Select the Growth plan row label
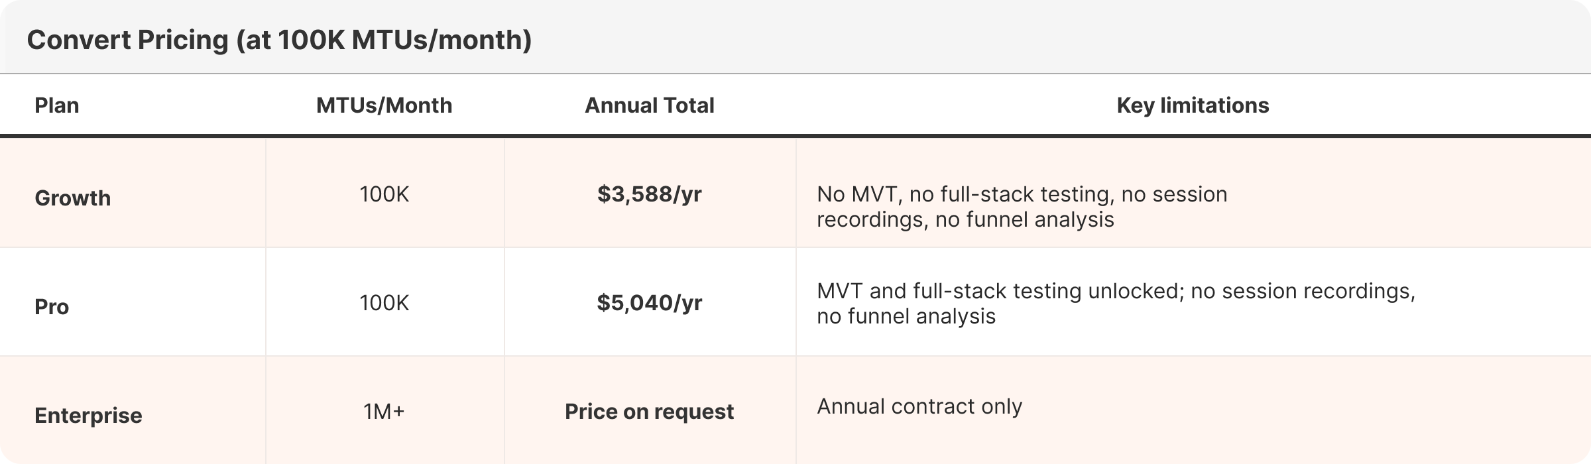Screen dimensions: 1591x464 click(73, 198)
